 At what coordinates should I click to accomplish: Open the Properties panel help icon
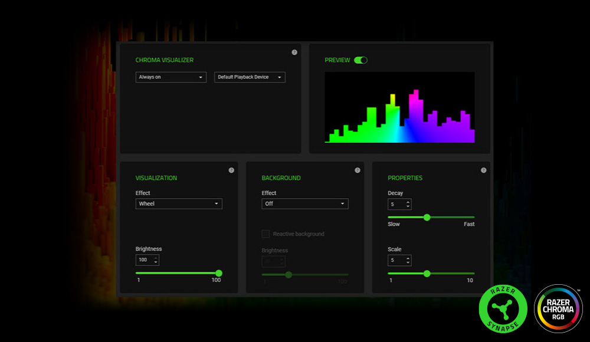(x=483, y=169)
